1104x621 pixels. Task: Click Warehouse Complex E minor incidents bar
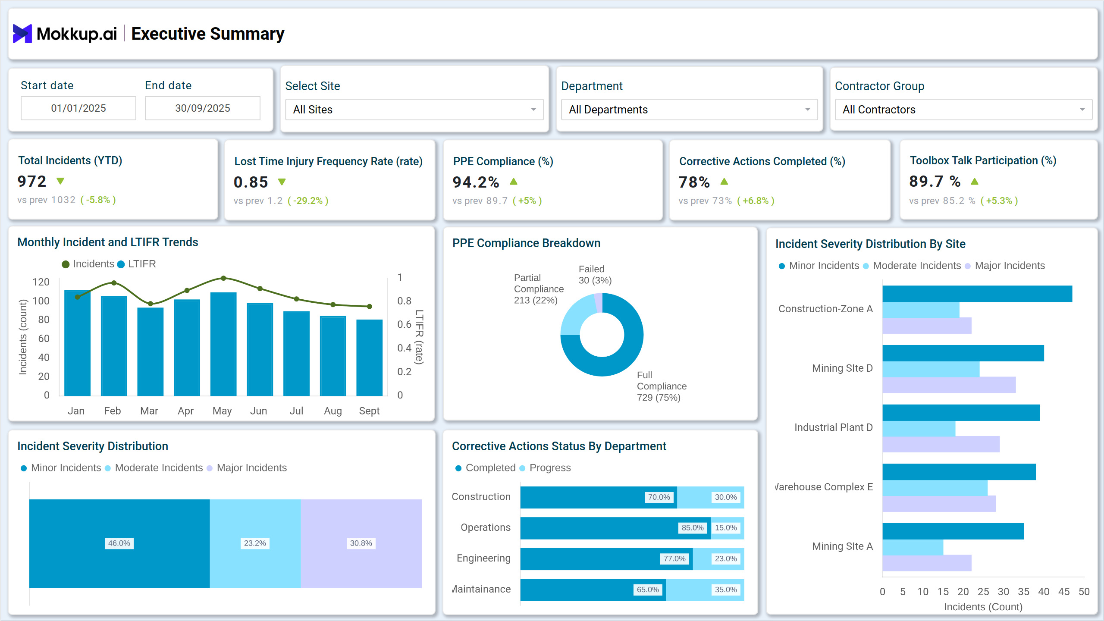959,472
